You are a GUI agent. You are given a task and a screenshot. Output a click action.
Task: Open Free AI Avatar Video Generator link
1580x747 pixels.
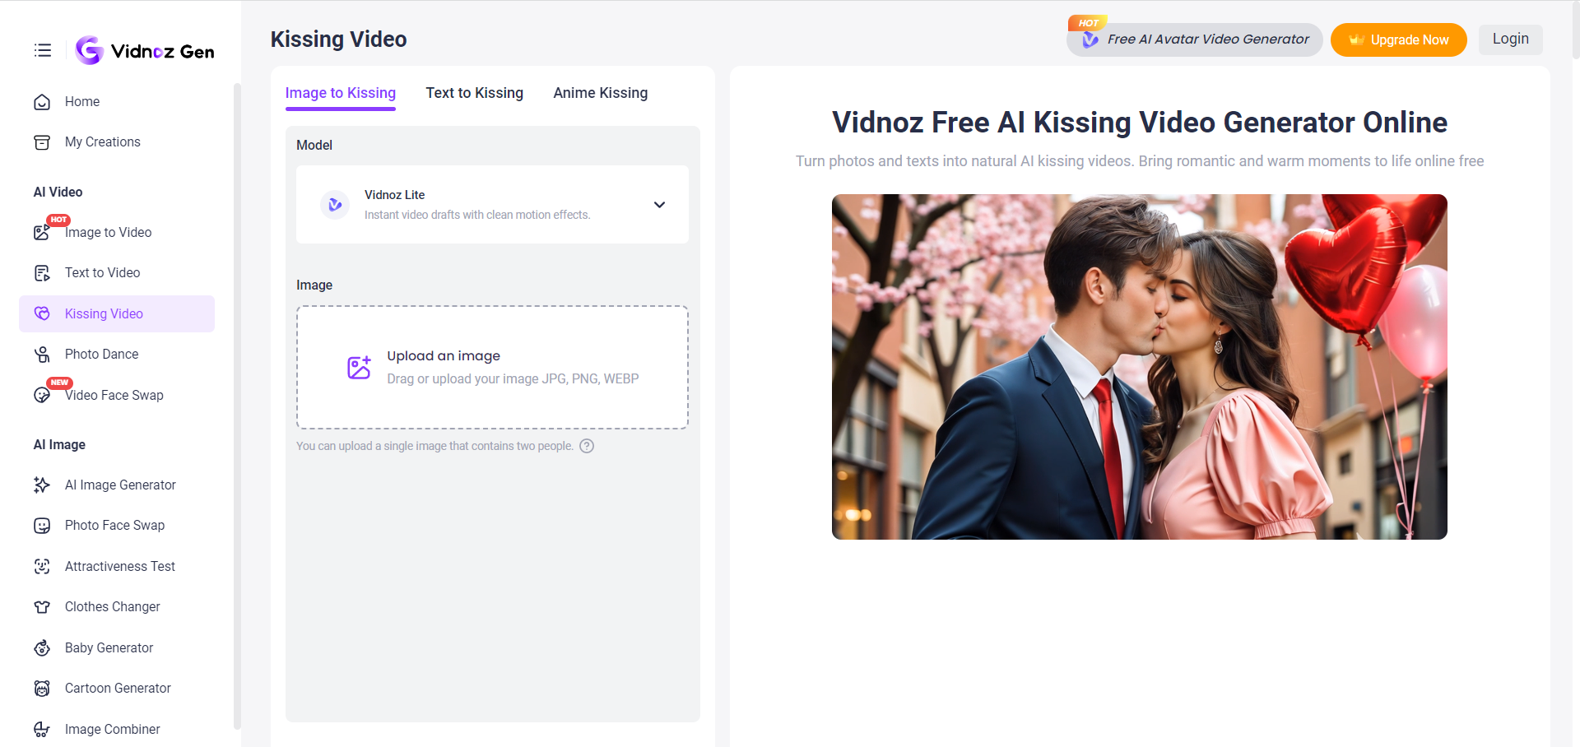coord(1194,39)
